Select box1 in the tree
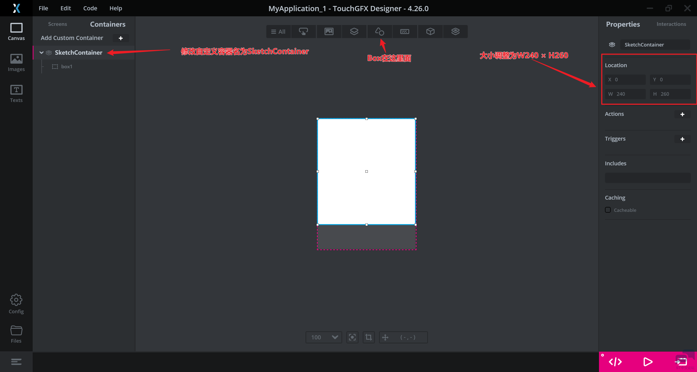The width and height of the screenshot is (697, 372). pyautogui.click(x=66, y=66)
